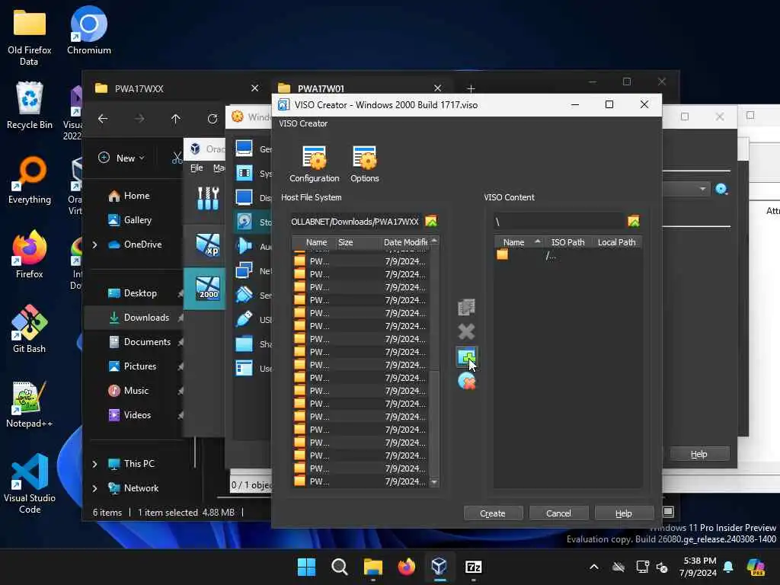
Task: Click the Up arrow in File Explorer
Action: 176,118
